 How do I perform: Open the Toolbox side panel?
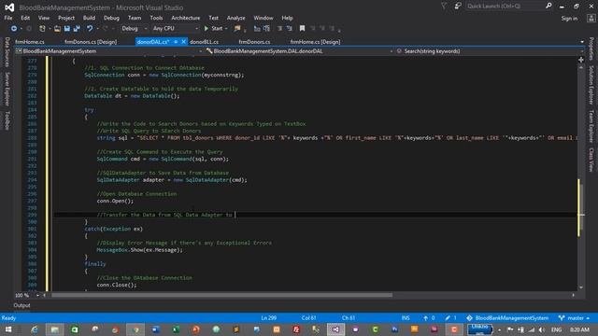7,120
